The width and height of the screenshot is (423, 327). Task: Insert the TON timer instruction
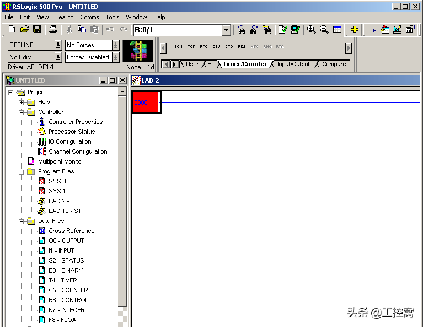(178, 47)
